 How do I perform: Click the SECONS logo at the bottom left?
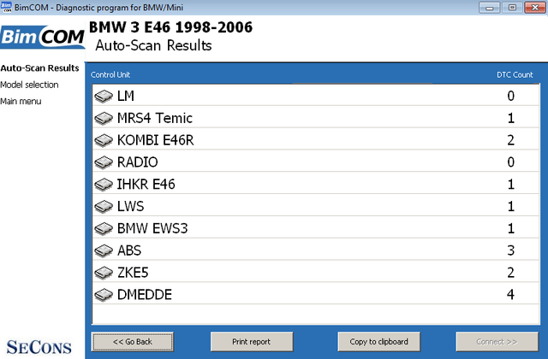click(x=39, y=347)
